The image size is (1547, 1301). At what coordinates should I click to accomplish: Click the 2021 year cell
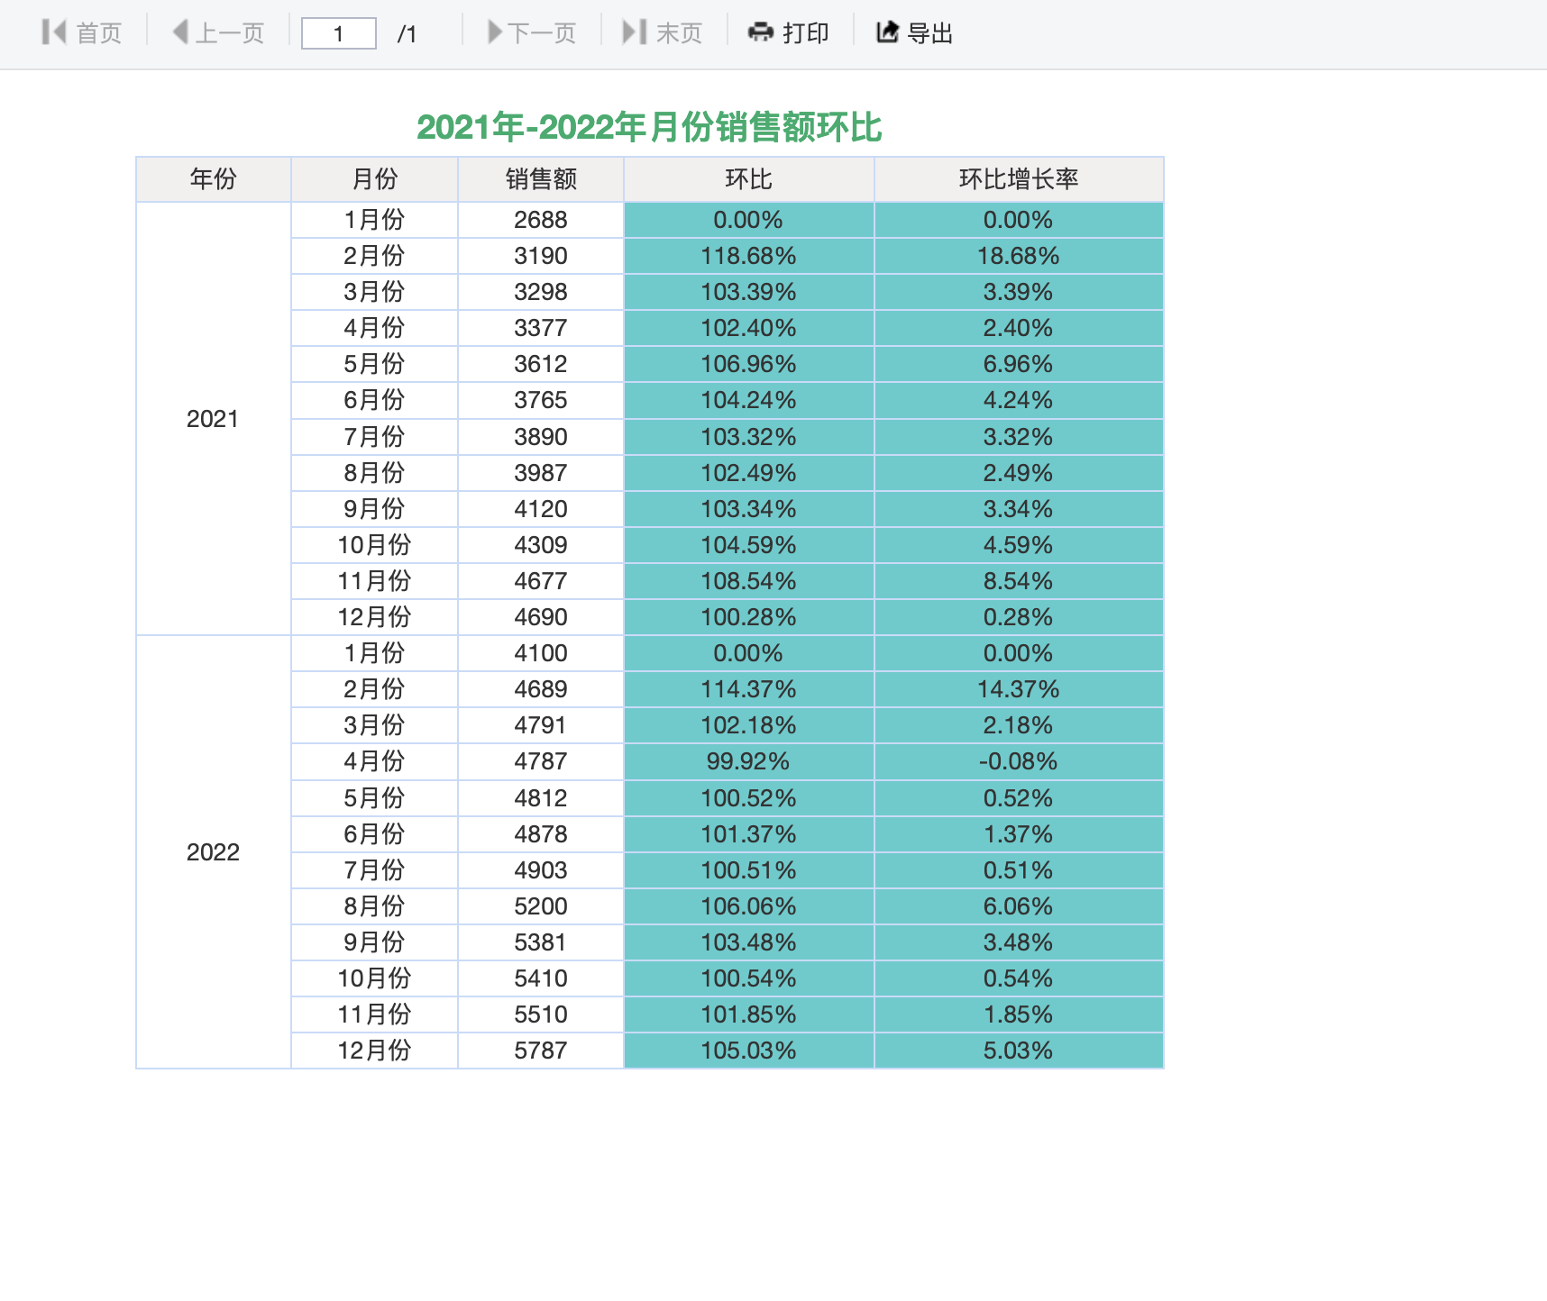click(x=214, y=419)
